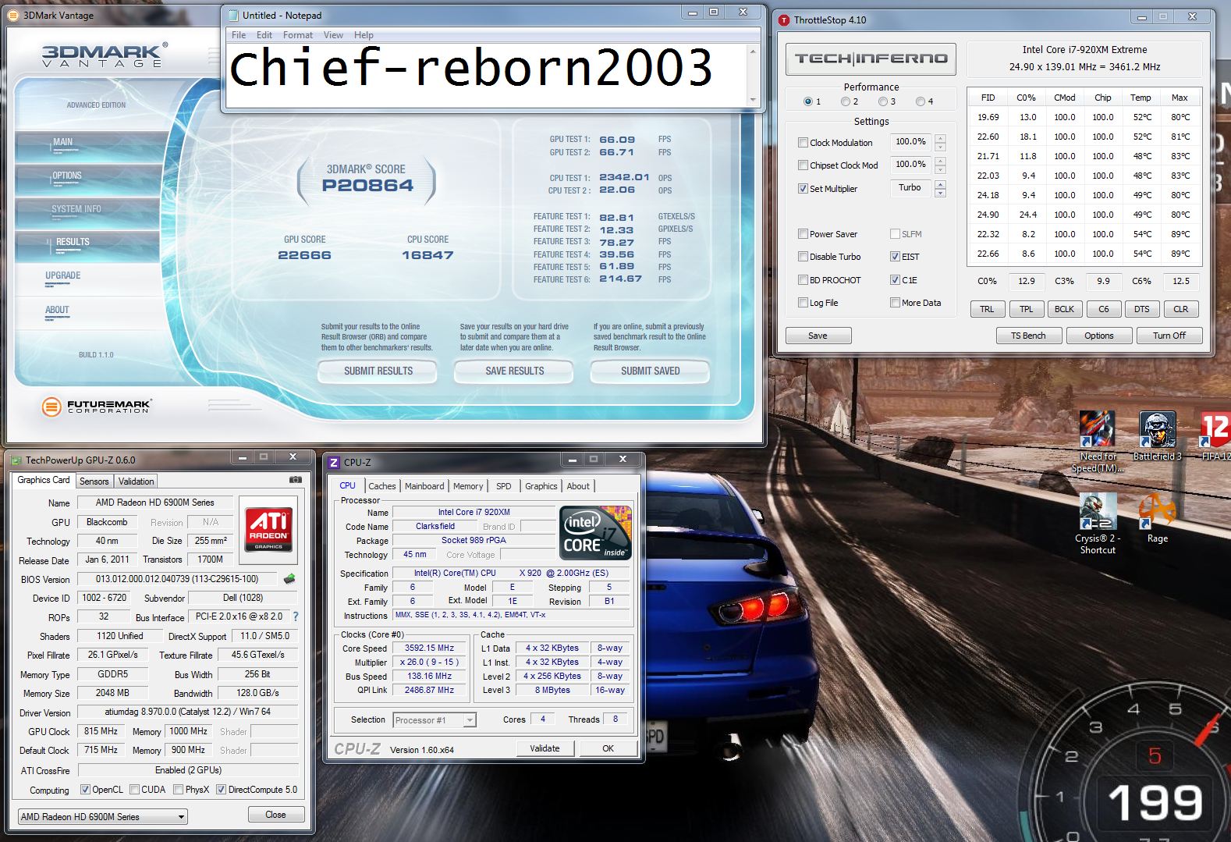
Task: Click Notepad vertical scrollbar down arrow
Action: coord(753,100)
